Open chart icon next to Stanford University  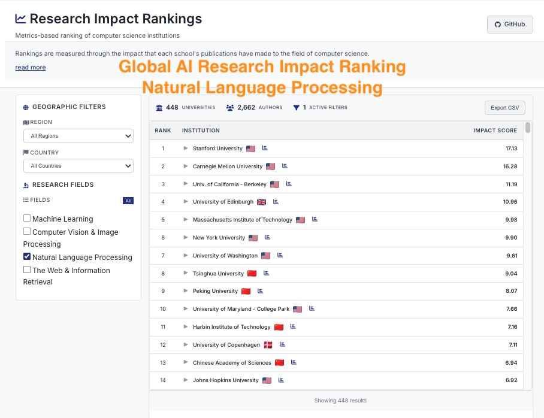265,148
